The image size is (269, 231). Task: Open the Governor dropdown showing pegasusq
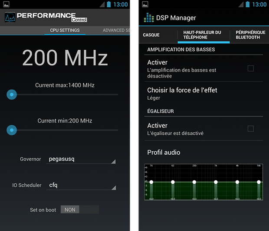(81, 159)
